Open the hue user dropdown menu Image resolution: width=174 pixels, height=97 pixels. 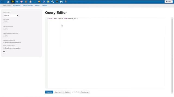tap(169, 2)
